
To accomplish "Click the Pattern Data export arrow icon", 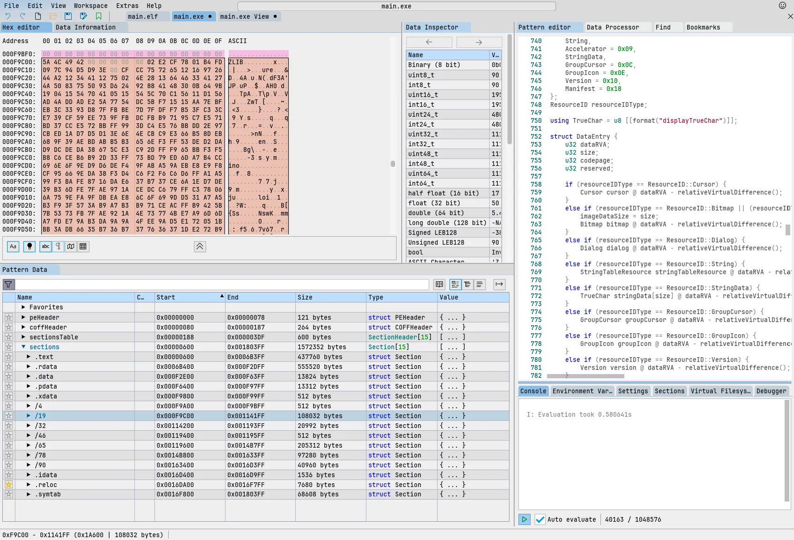I will (499, 285).
